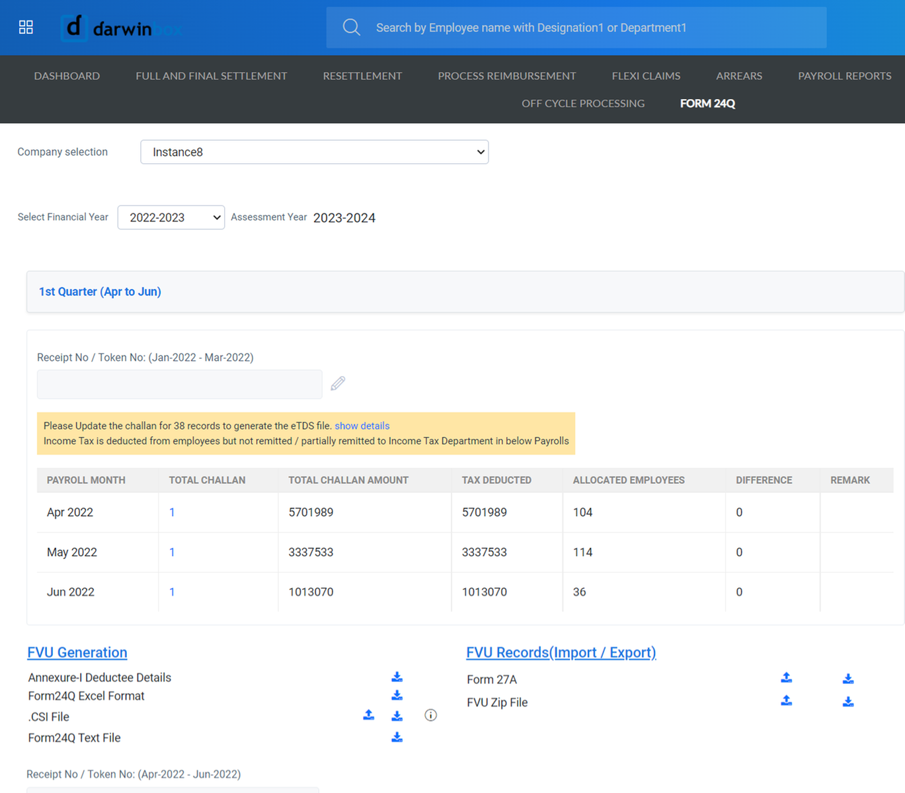Image resolution: width=905 pixels, height=793 pixels.
Task: Download the Form24Q Text File
Action: pos(397,736)
